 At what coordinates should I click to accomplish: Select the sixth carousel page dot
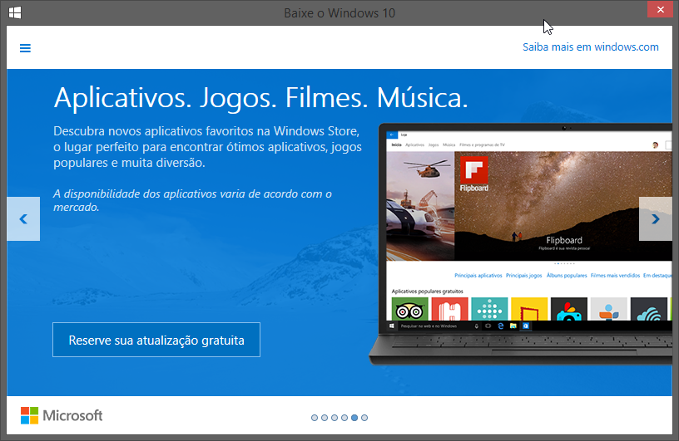[364, 418]
